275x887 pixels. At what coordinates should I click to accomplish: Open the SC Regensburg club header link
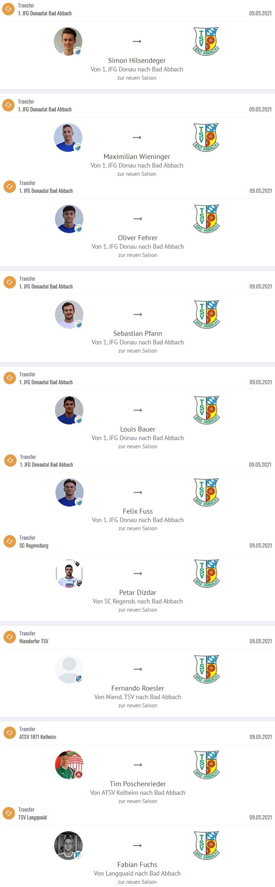tap(34, 545)
